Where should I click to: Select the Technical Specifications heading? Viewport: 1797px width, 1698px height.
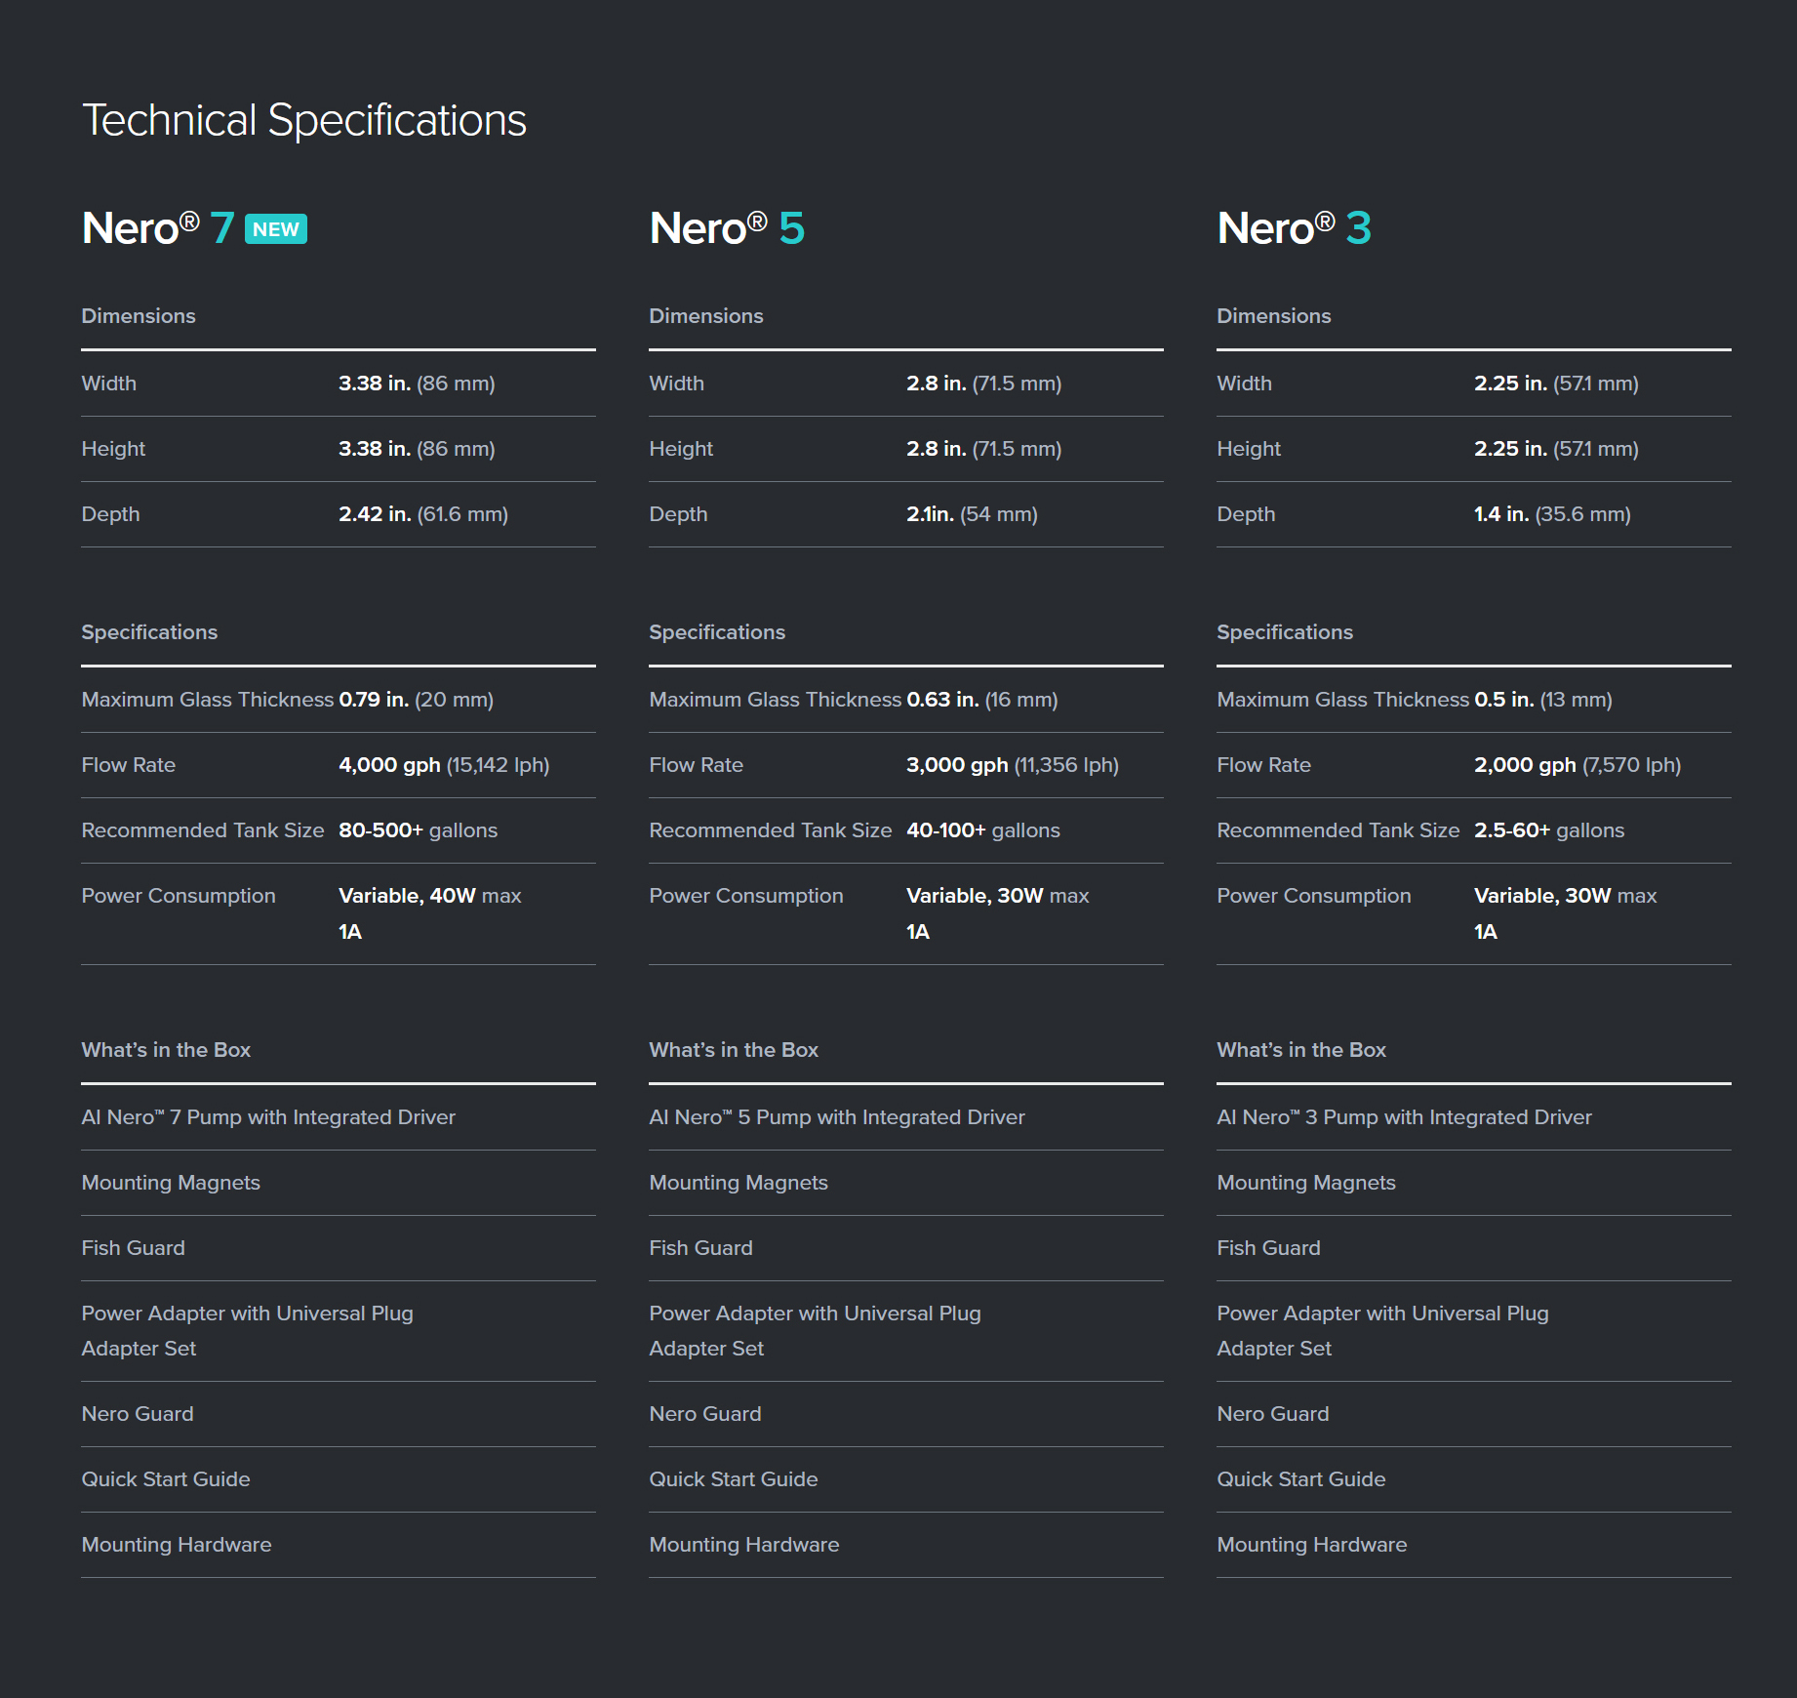304,121
